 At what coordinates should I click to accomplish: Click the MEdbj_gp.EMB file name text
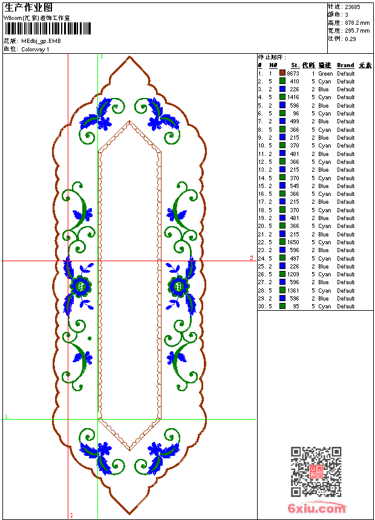coord(41,41)
